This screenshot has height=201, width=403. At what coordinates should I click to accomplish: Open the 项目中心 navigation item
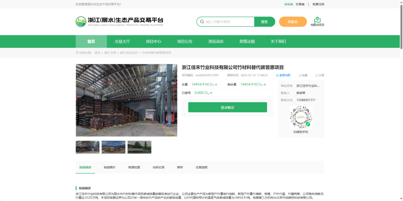(x=153, y=41)
